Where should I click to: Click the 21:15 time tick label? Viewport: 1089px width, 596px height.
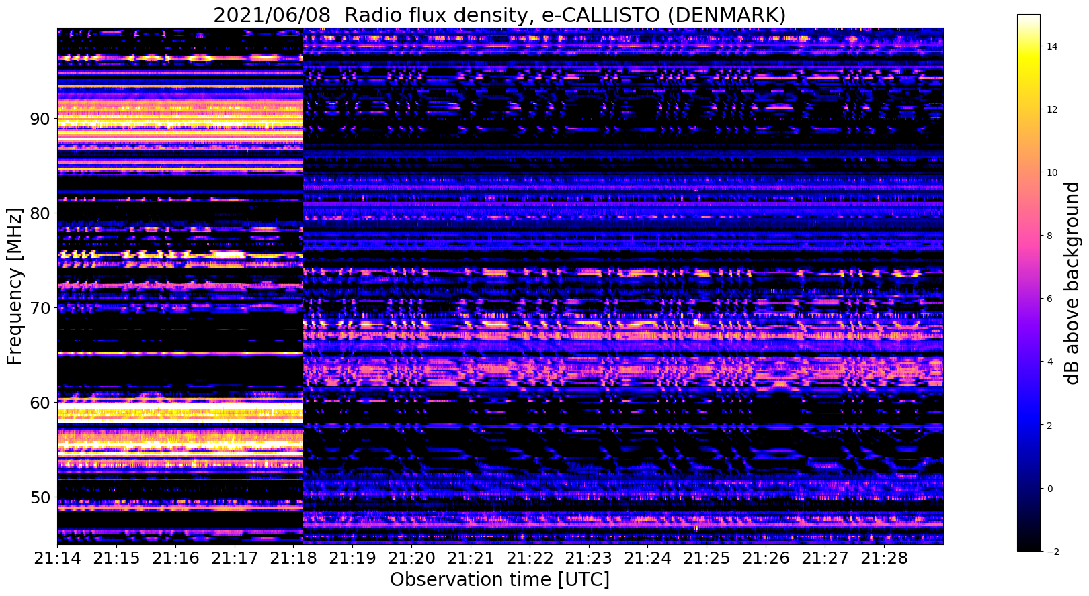coord(116,558)
